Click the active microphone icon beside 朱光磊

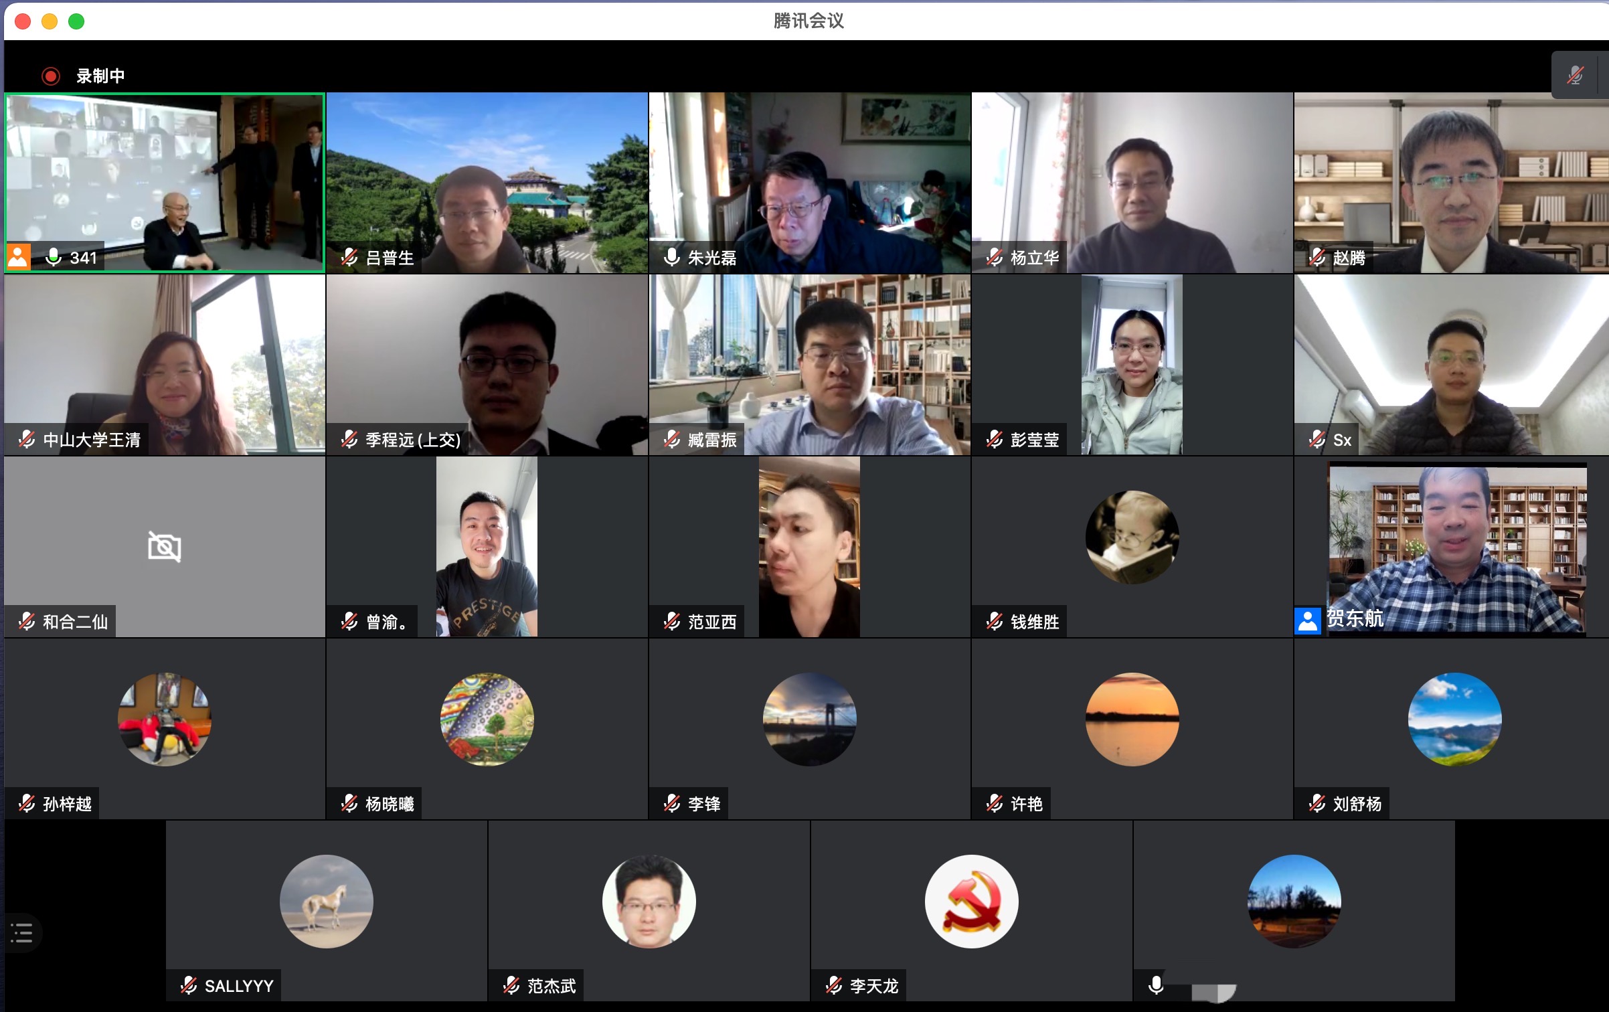(671, 257)
